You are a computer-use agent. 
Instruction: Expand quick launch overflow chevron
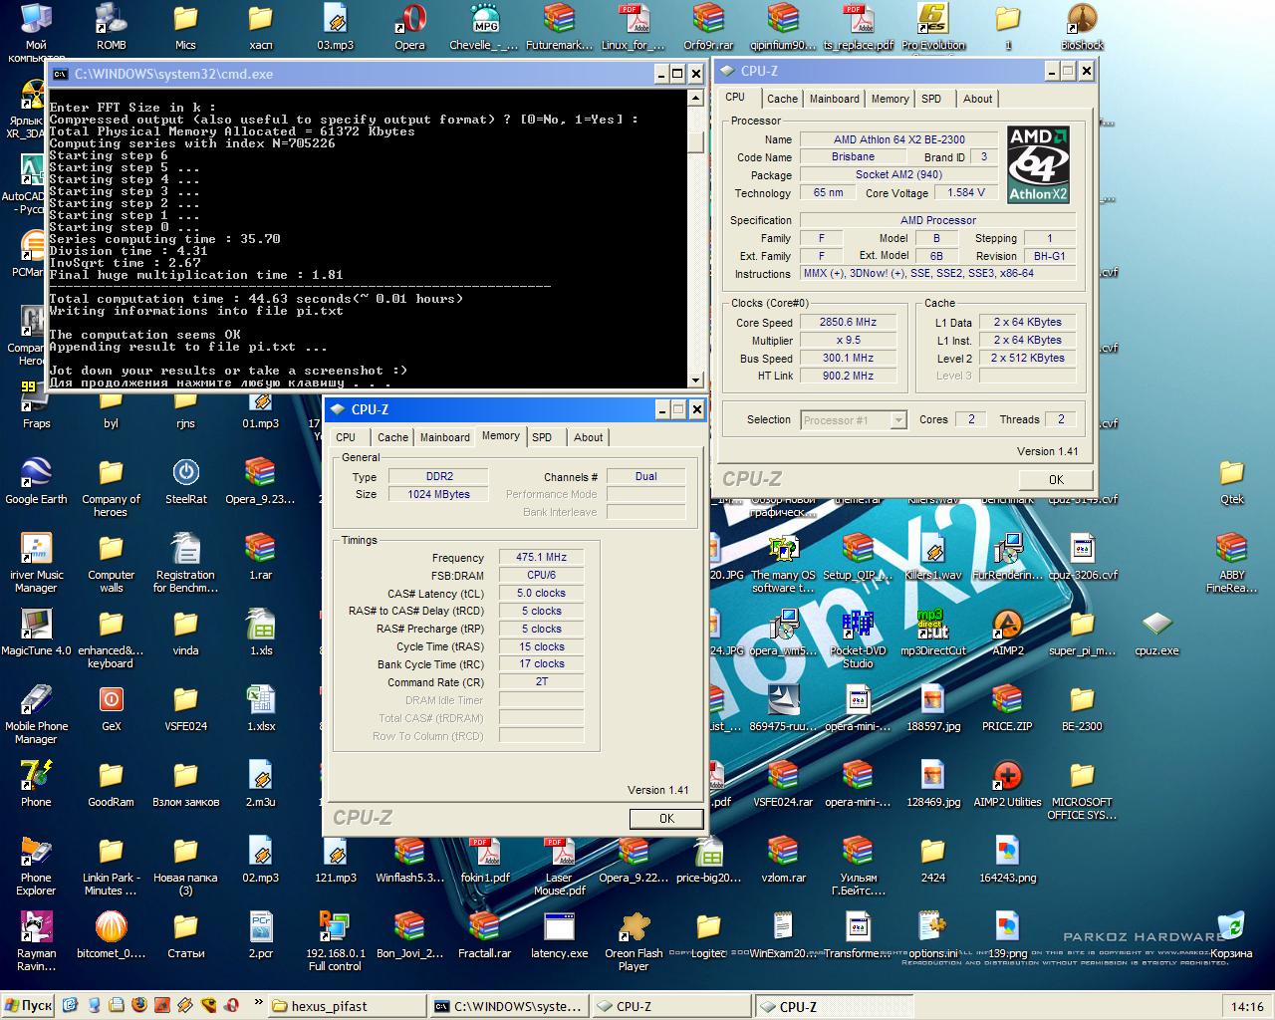click(259, 1002)
